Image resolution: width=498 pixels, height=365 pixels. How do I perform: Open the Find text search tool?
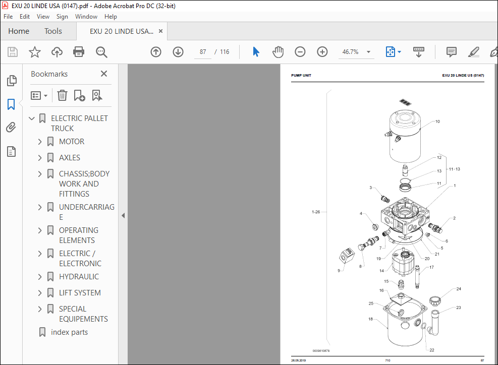point(101,52)
